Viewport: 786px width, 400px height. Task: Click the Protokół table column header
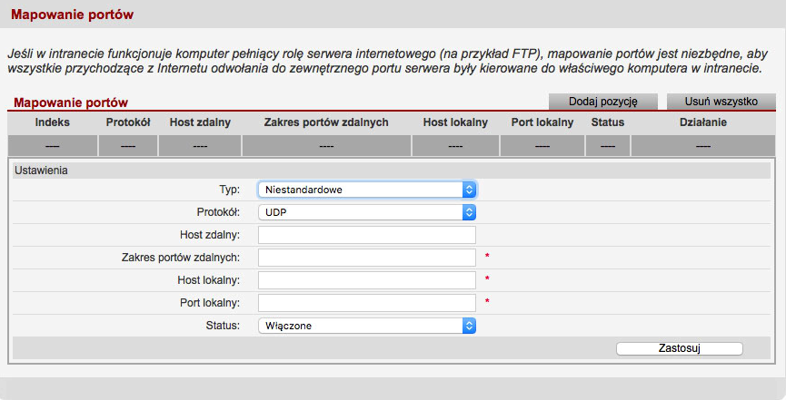pos(128,122)
